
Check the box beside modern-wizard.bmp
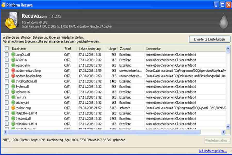tap(7, 70)
